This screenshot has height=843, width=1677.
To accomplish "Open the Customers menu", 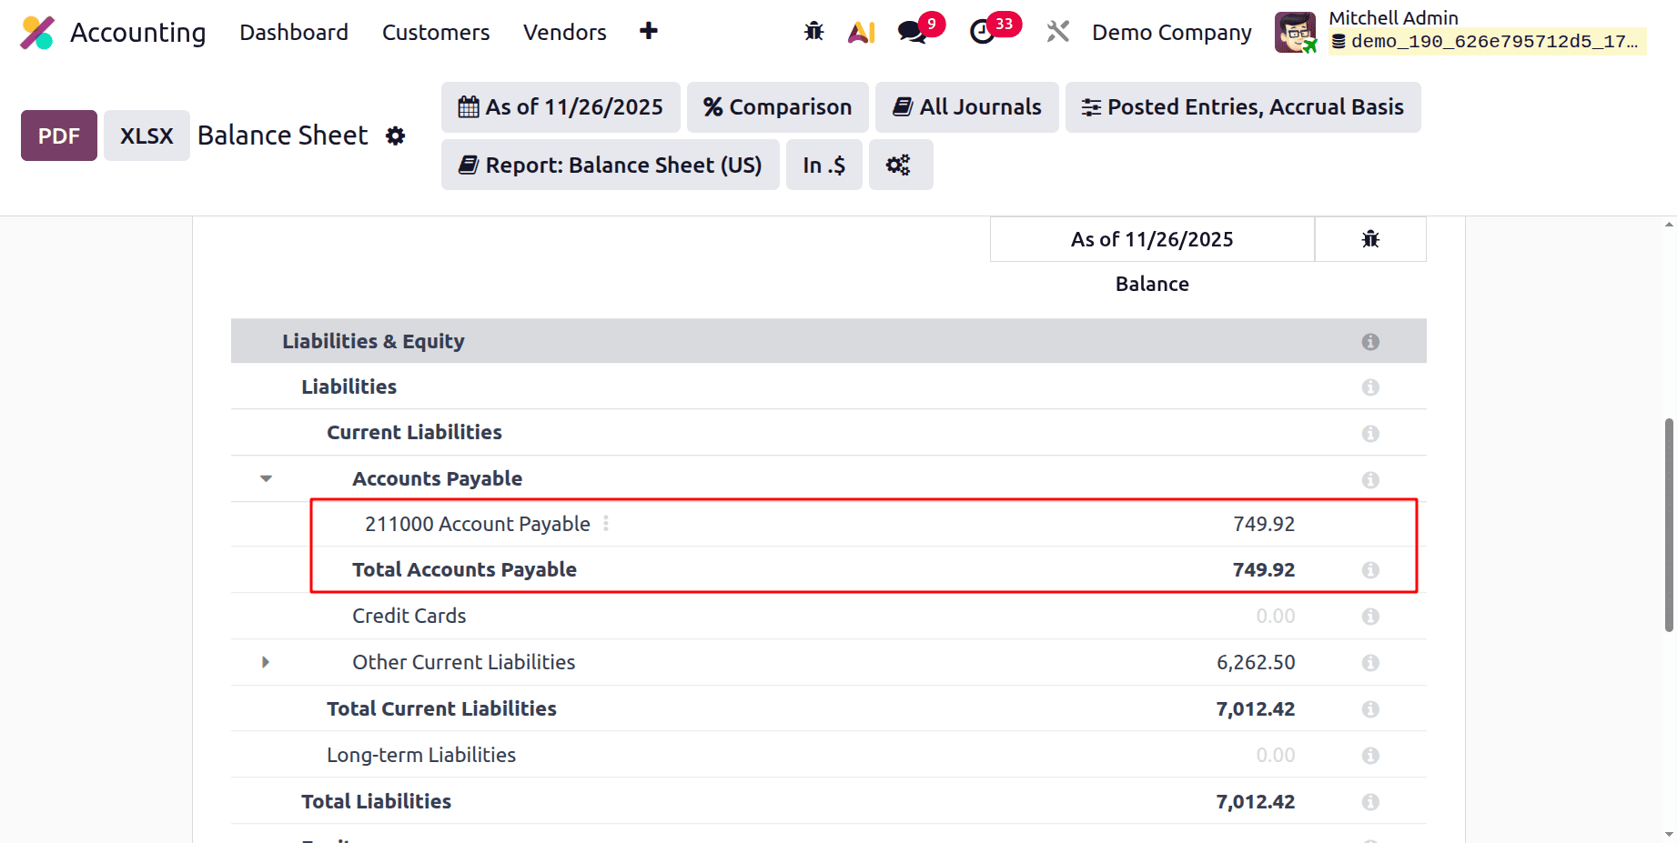I will coord(436,33).
